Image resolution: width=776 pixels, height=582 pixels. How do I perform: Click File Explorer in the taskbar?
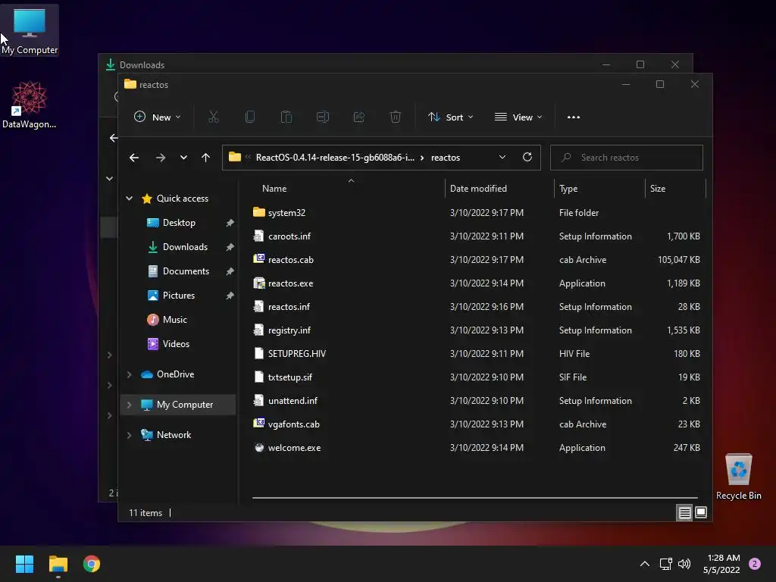pos(58,564)
